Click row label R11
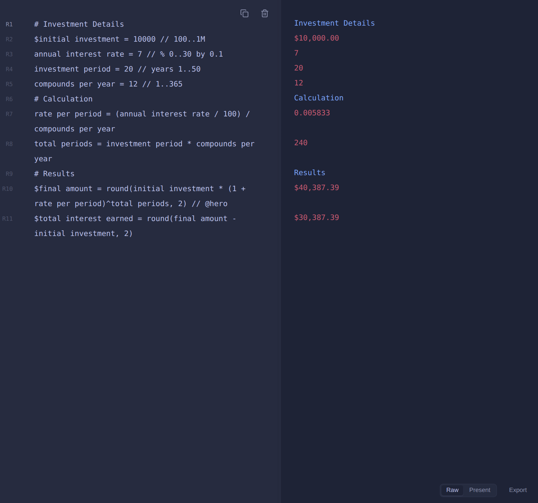Image resolution: width=538 pixels, height=503 pixels. [x=7, y=219]
